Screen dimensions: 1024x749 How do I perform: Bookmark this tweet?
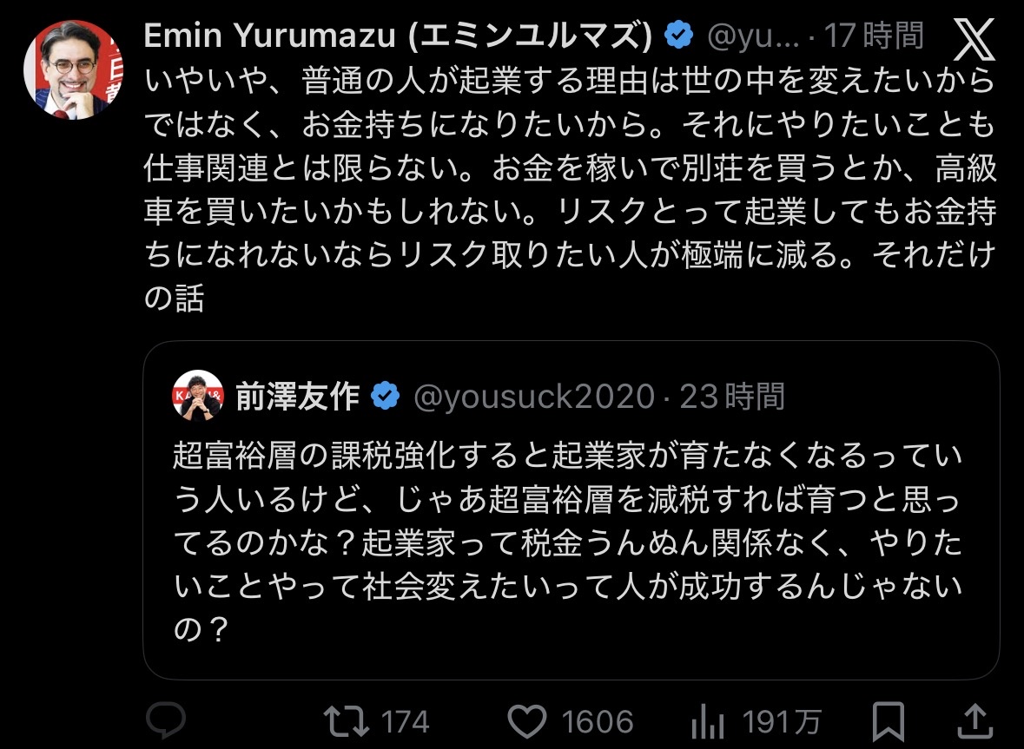point(889,721)
